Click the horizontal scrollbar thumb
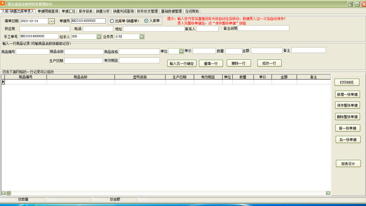Viewport: 366px width, 206px height. (9, 193)
